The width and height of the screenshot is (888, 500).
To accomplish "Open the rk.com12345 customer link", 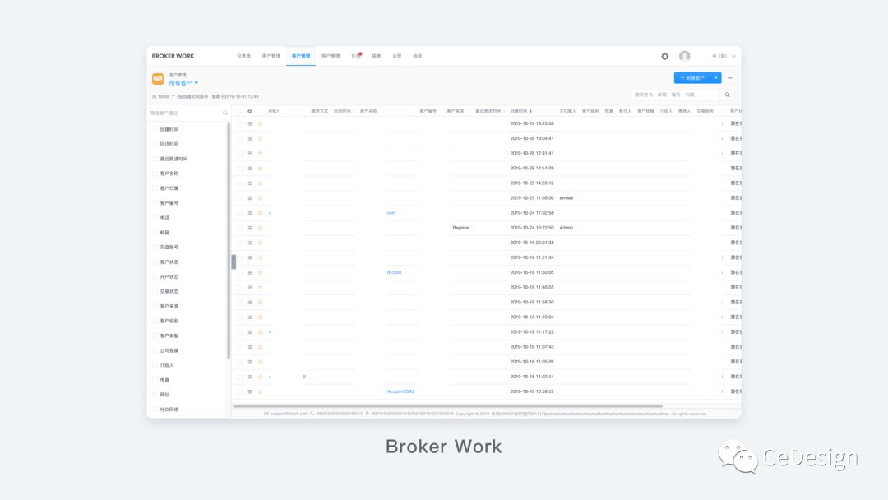I will [x=400, y=391].
